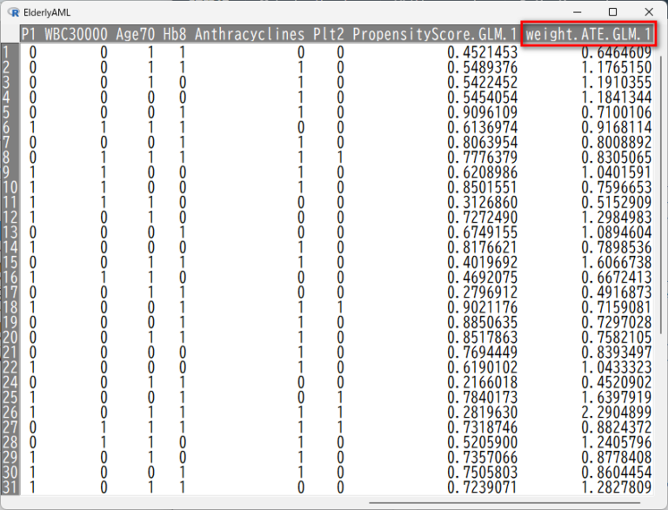Image resolution: width=668 pixels, height=510 pixels.
Task: Select the PropensityScore.GLM.1 column header
Action: coord(434,35)
